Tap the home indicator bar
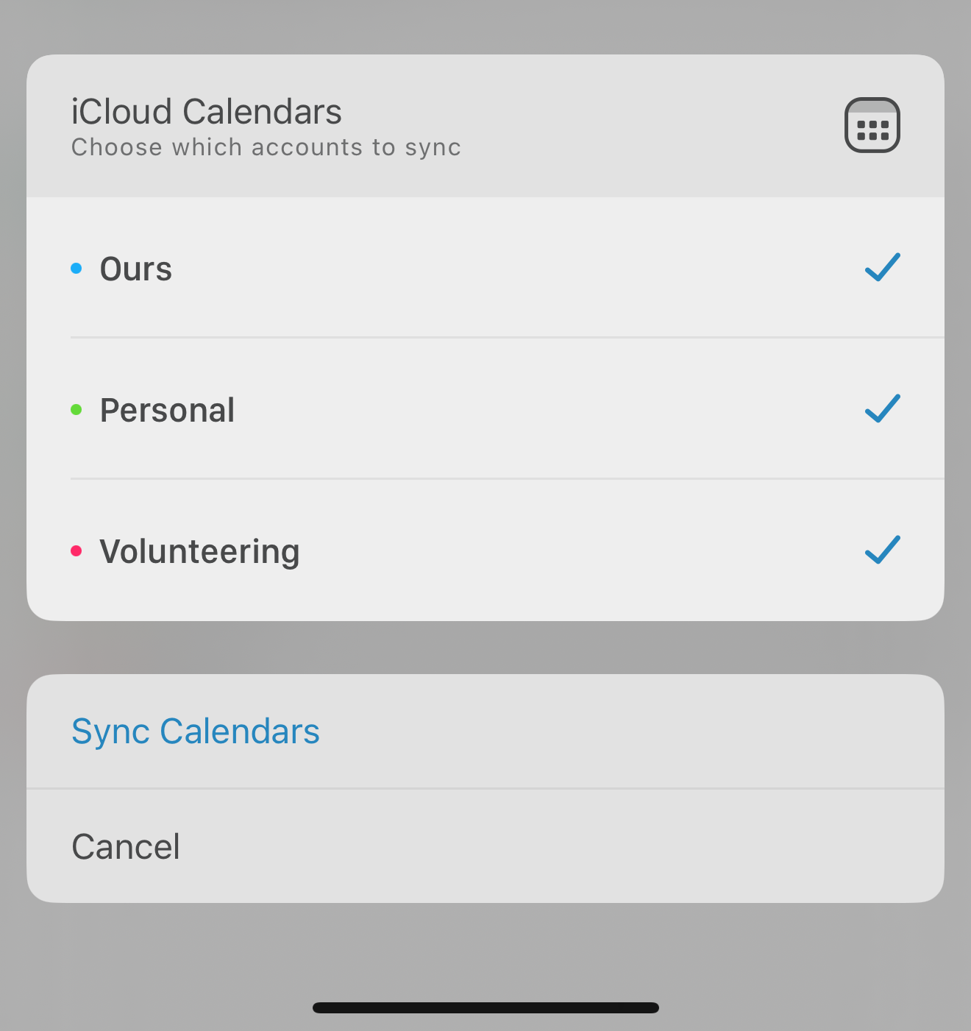This screenshot has height=1031, width=971. 485,1007
